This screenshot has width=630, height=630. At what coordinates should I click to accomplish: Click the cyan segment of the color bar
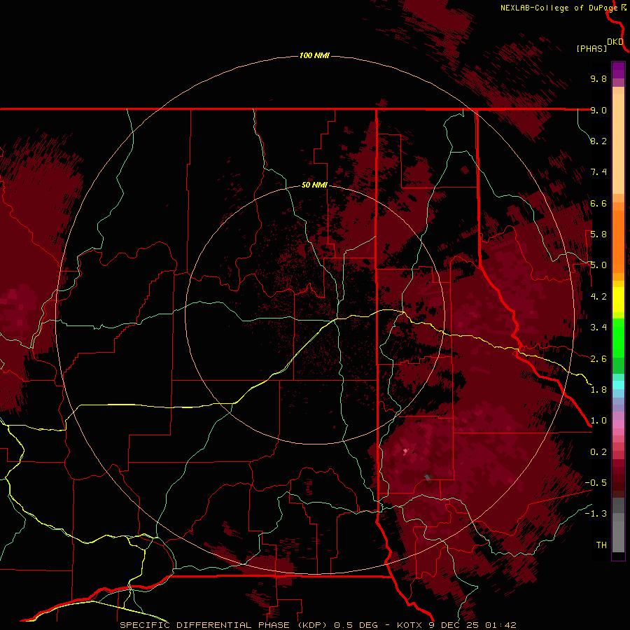tap(618, 385)
